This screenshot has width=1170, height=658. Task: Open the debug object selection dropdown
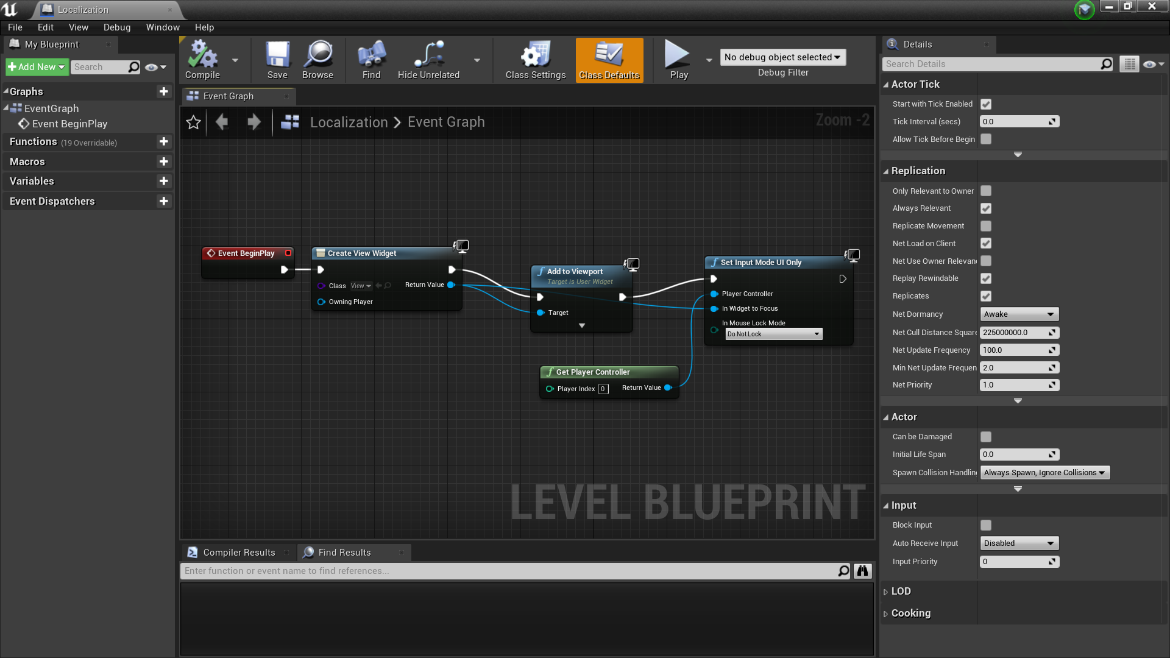click(782, 57)
